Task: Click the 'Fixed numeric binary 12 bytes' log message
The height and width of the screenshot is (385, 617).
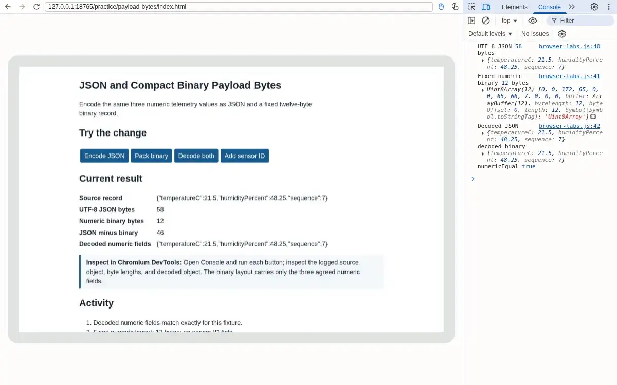Action: 503,80
